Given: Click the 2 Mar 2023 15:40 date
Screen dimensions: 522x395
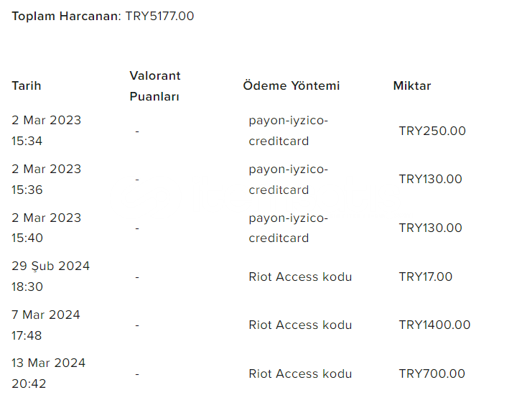Looking at the screenshot, I should point(46,228).
